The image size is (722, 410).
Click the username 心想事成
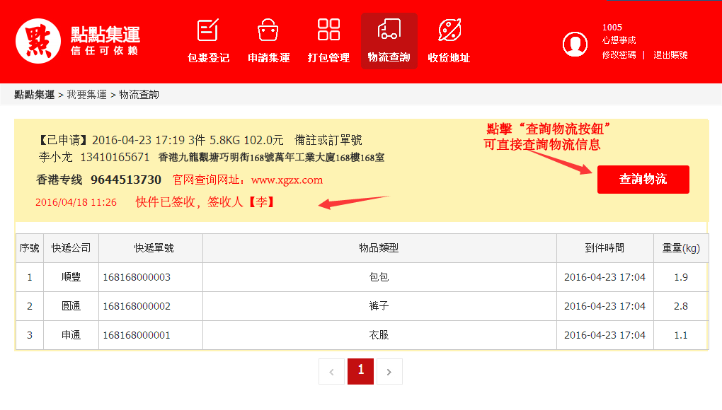pyautogui.click(x=619, y=40)
